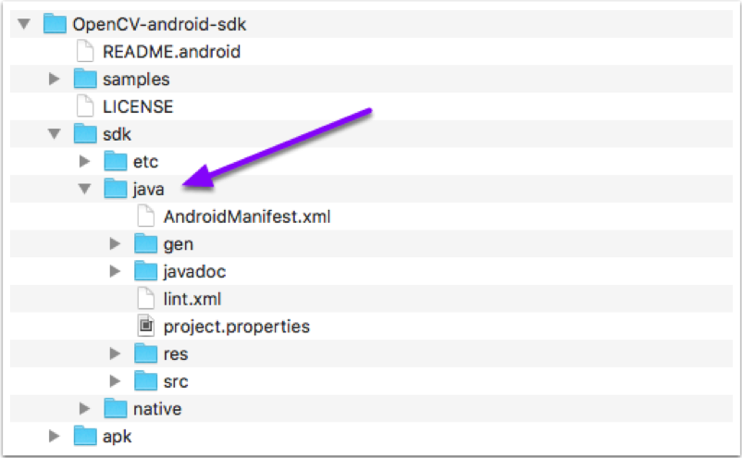
Task: Click the res folder icon
Action: 146,353
